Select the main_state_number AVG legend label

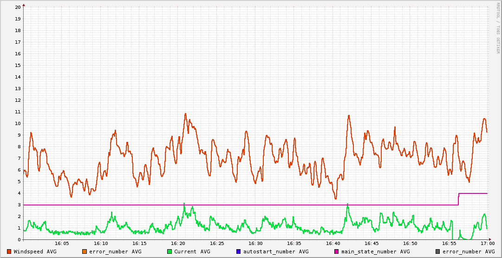375,251
